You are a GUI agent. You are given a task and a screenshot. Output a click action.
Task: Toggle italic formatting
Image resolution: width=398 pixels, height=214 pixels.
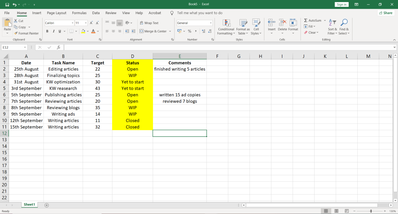point(54,31)
